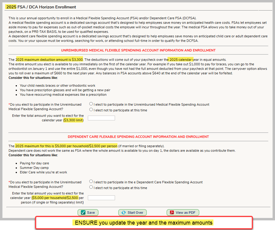Screen dimensions: 275x230
Task: Click the Start Over button
Action: (133, 213)
